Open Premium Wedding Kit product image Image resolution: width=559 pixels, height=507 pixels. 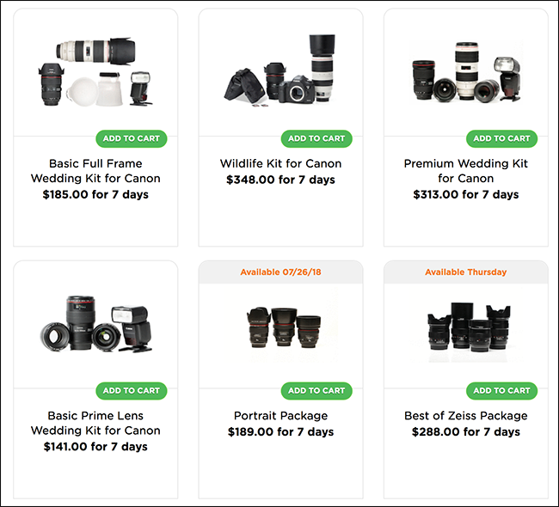[x=466, y=71]
